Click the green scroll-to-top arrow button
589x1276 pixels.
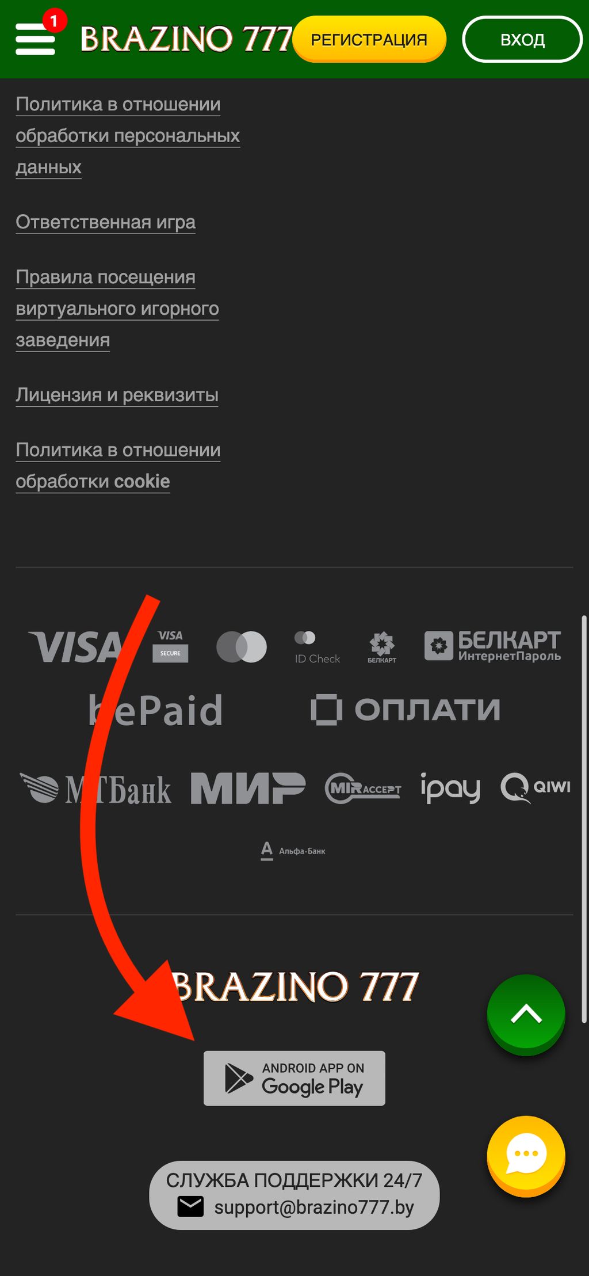point(526,1014)
